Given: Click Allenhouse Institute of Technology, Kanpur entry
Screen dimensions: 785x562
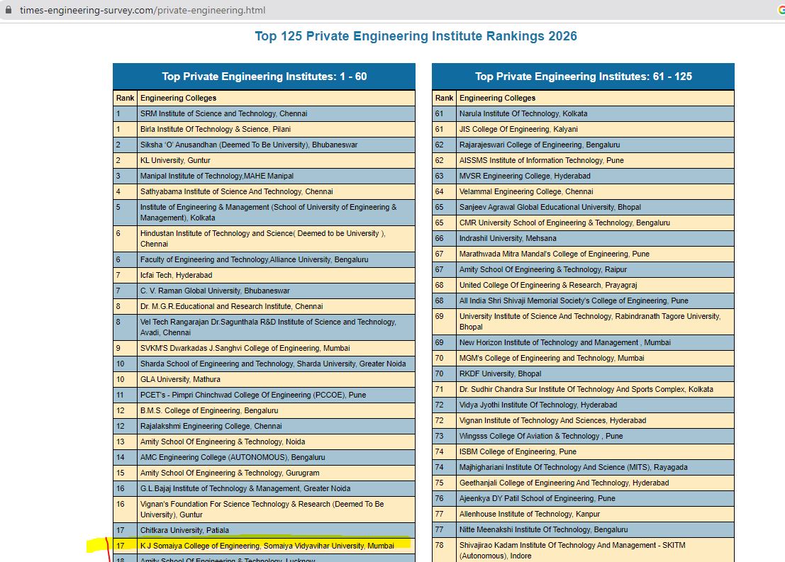Looking at the screenshot, I should pyautogui.click(x=530, y=514).
